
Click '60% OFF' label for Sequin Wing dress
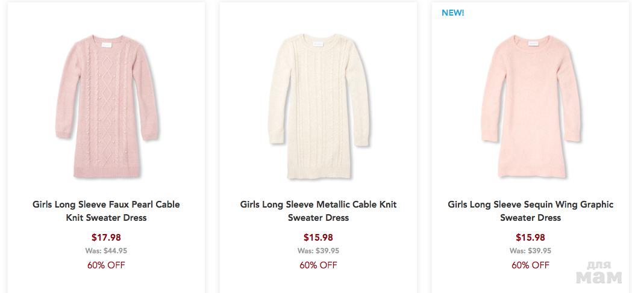[x=530, y=265]
